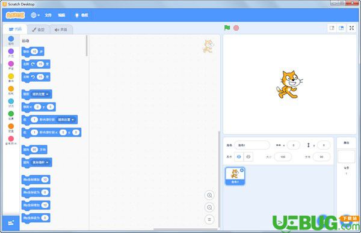Click the block palette vertical scrollbar

point(87,46)
